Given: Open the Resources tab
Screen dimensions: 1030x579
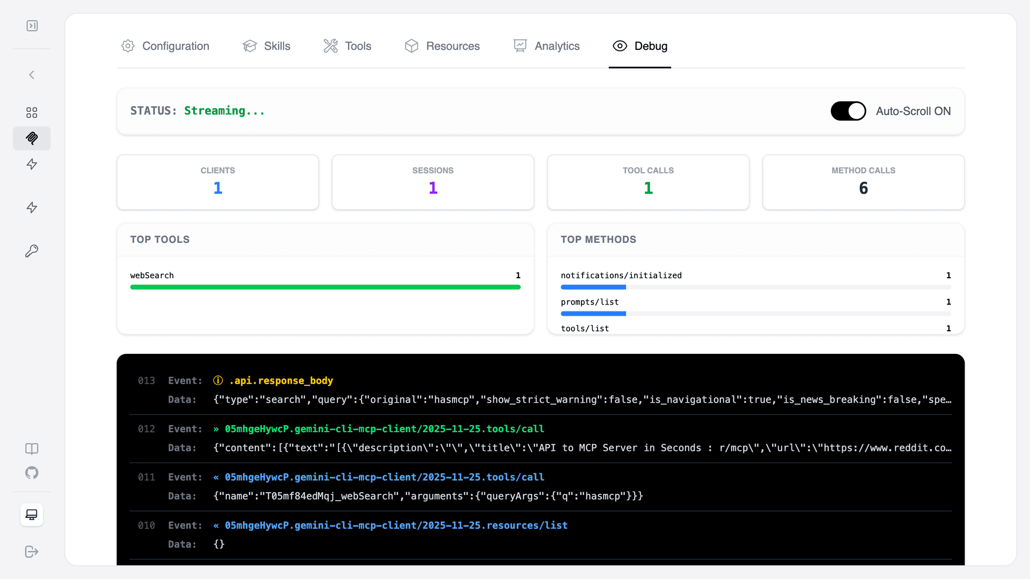Looking at the screenshot, I should (442, 46).
